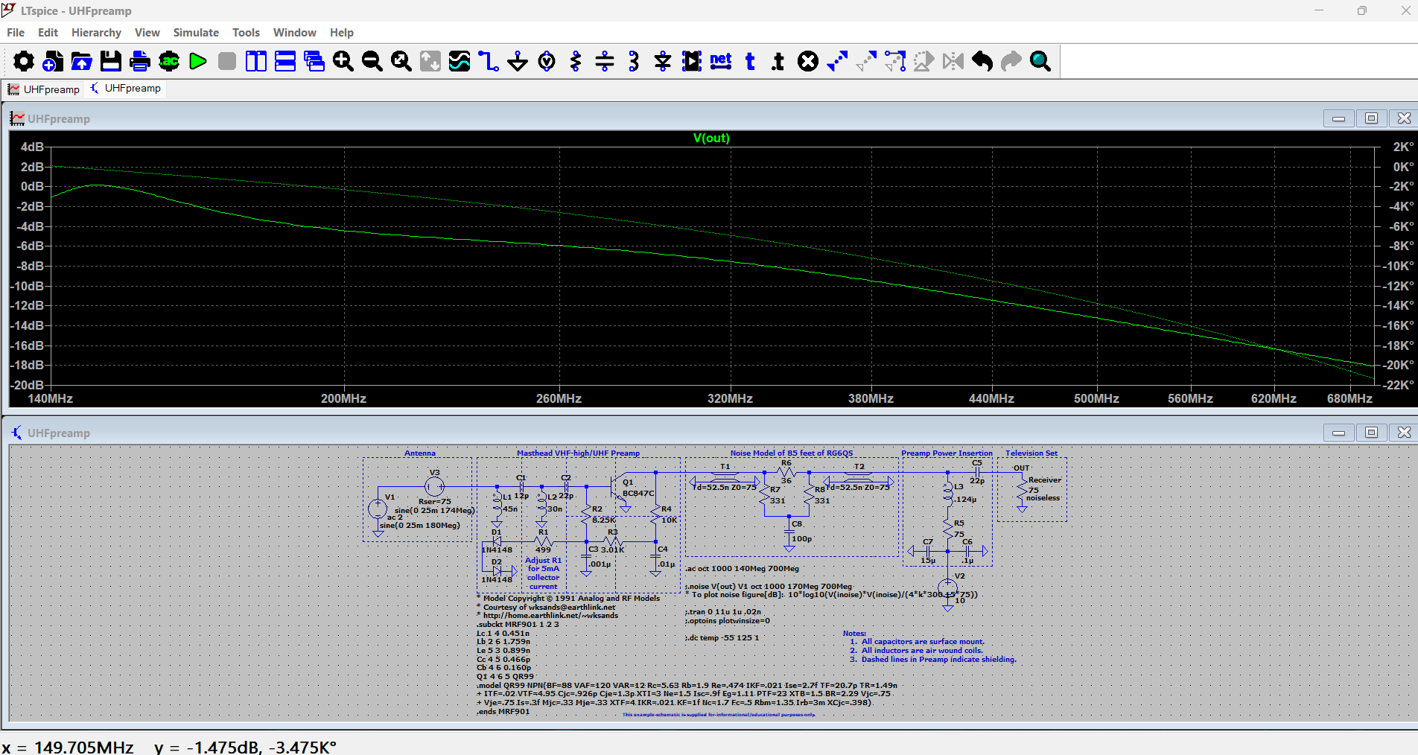This screenshot has width=1418, height=755.
Task: Click the '.dc temp -55 125 1' directive
Action: (x=722, y=638)
